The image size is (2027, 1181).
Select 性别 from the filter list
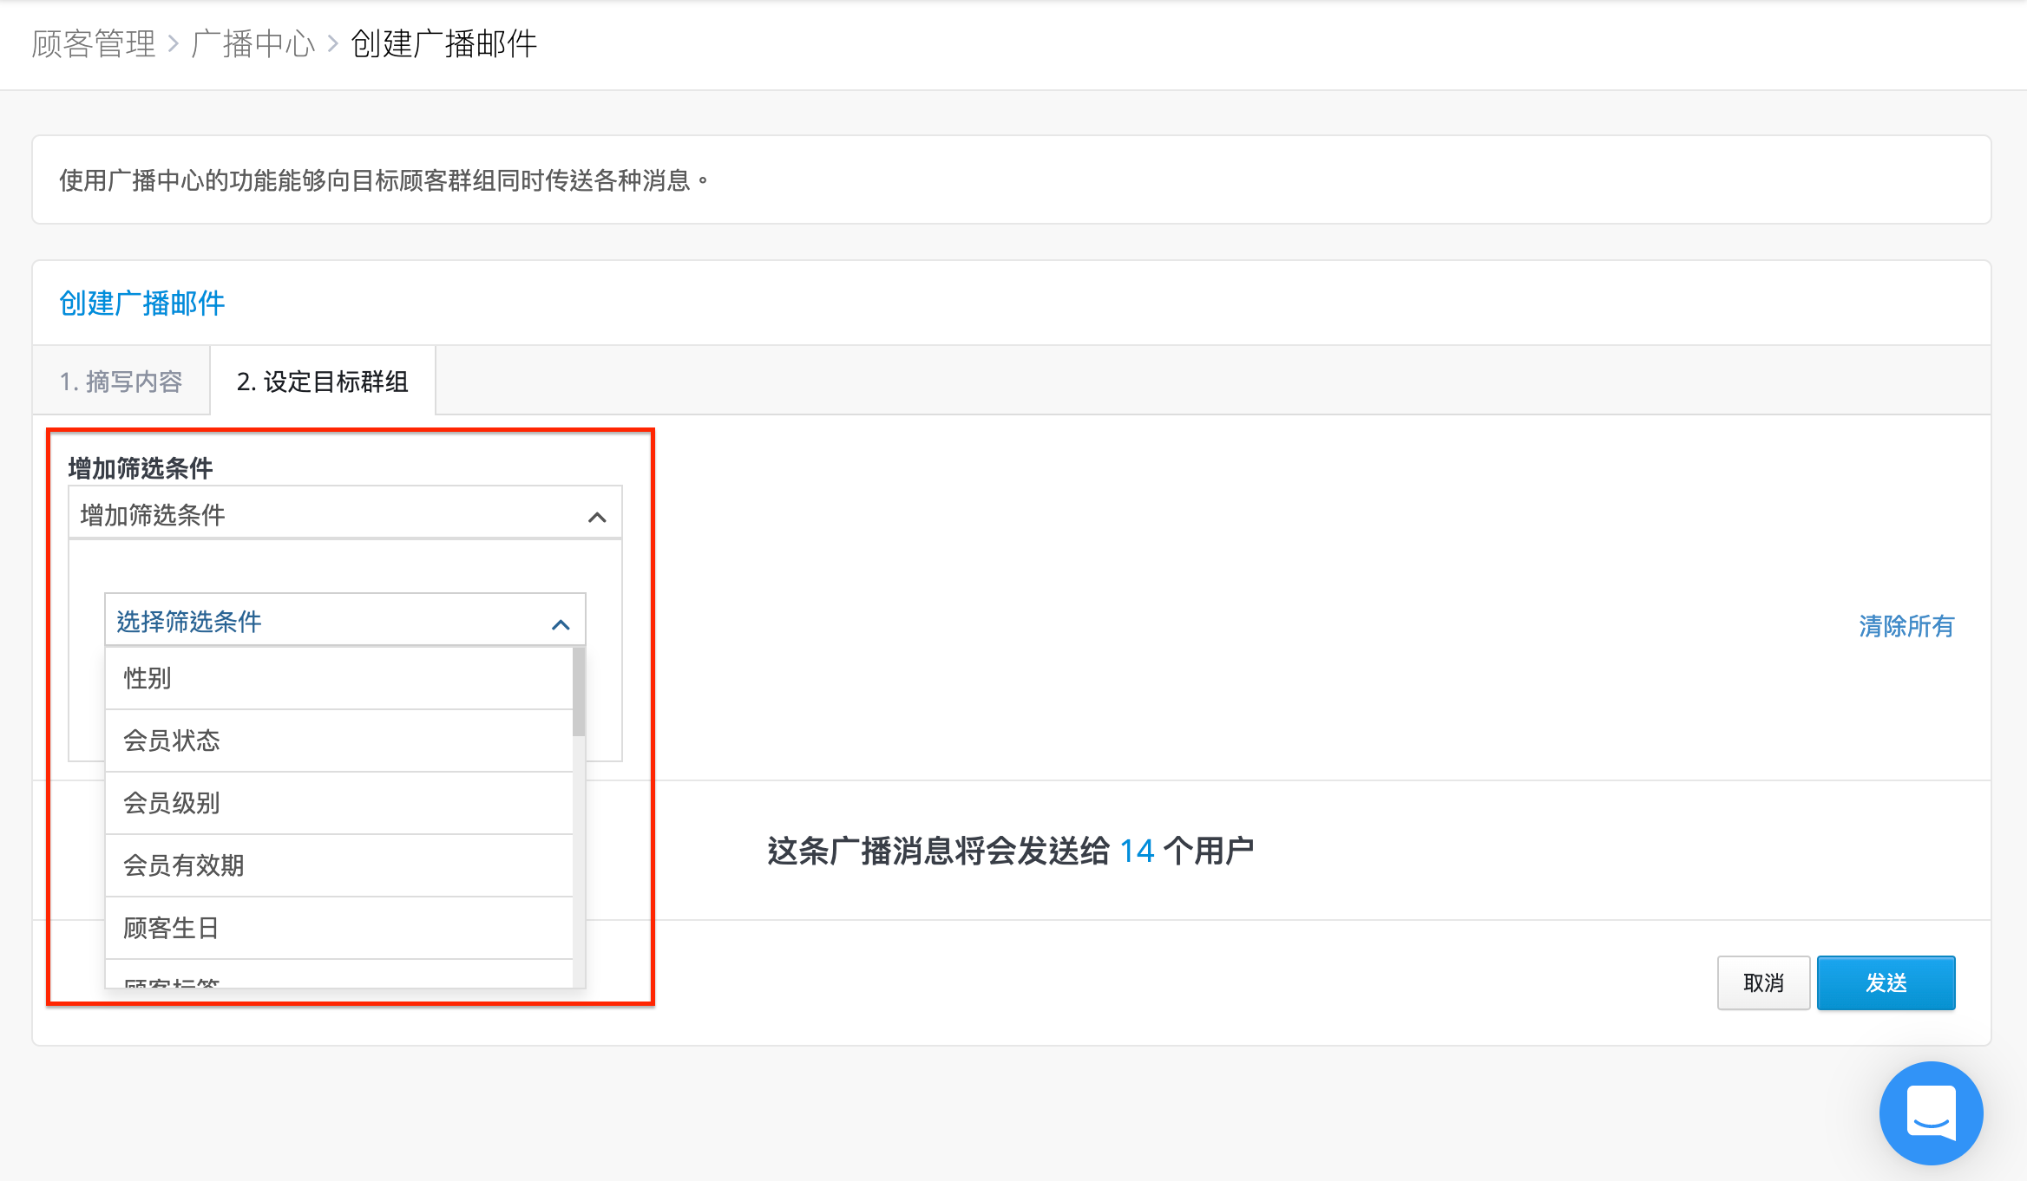(x=339, y=678)
